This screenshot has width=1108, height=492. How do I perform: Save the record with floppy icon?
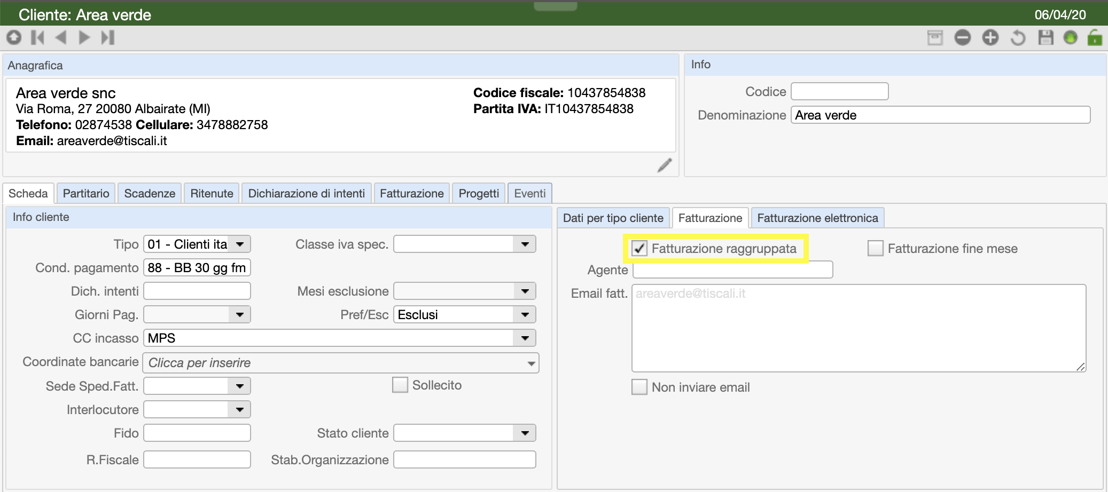[1045, 38]
